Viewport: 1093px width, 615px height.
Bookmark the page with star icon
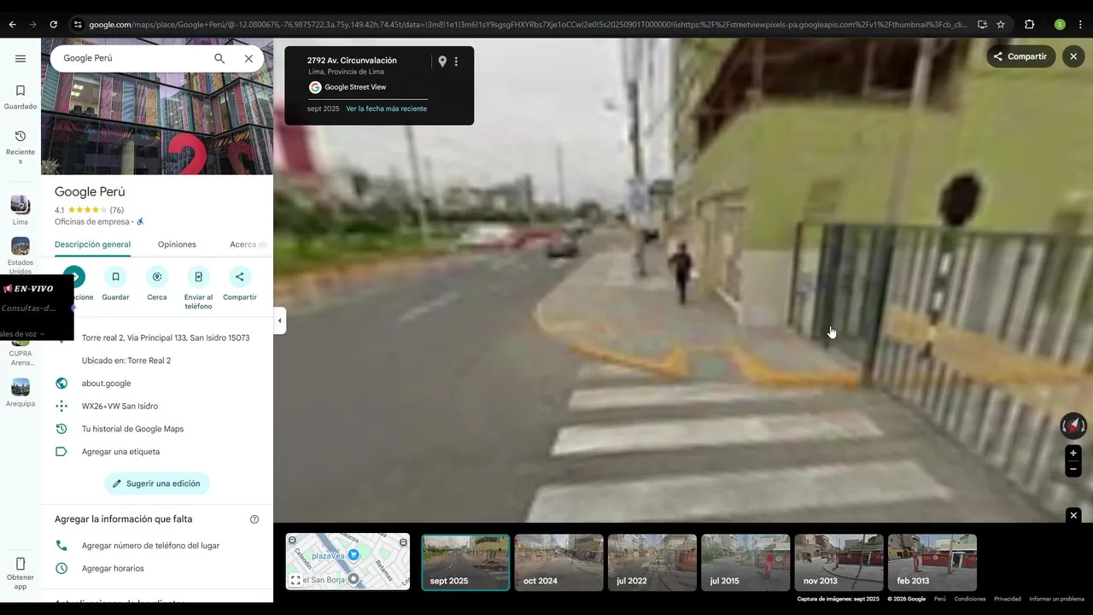click(x=1001, y=25)
